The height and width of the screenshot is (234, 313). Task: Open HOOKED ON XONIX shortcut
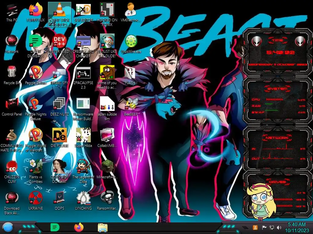point(107,14)
